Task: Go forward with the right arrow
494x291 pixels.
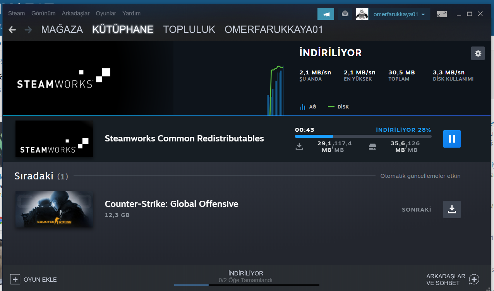Action: point(28,30)
